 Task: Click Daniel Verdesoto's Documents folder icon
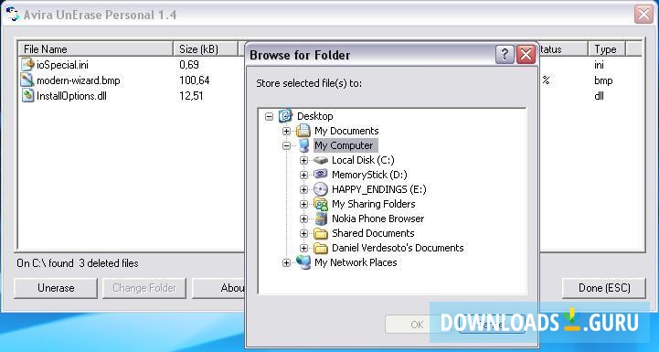[x=321, y=248]
